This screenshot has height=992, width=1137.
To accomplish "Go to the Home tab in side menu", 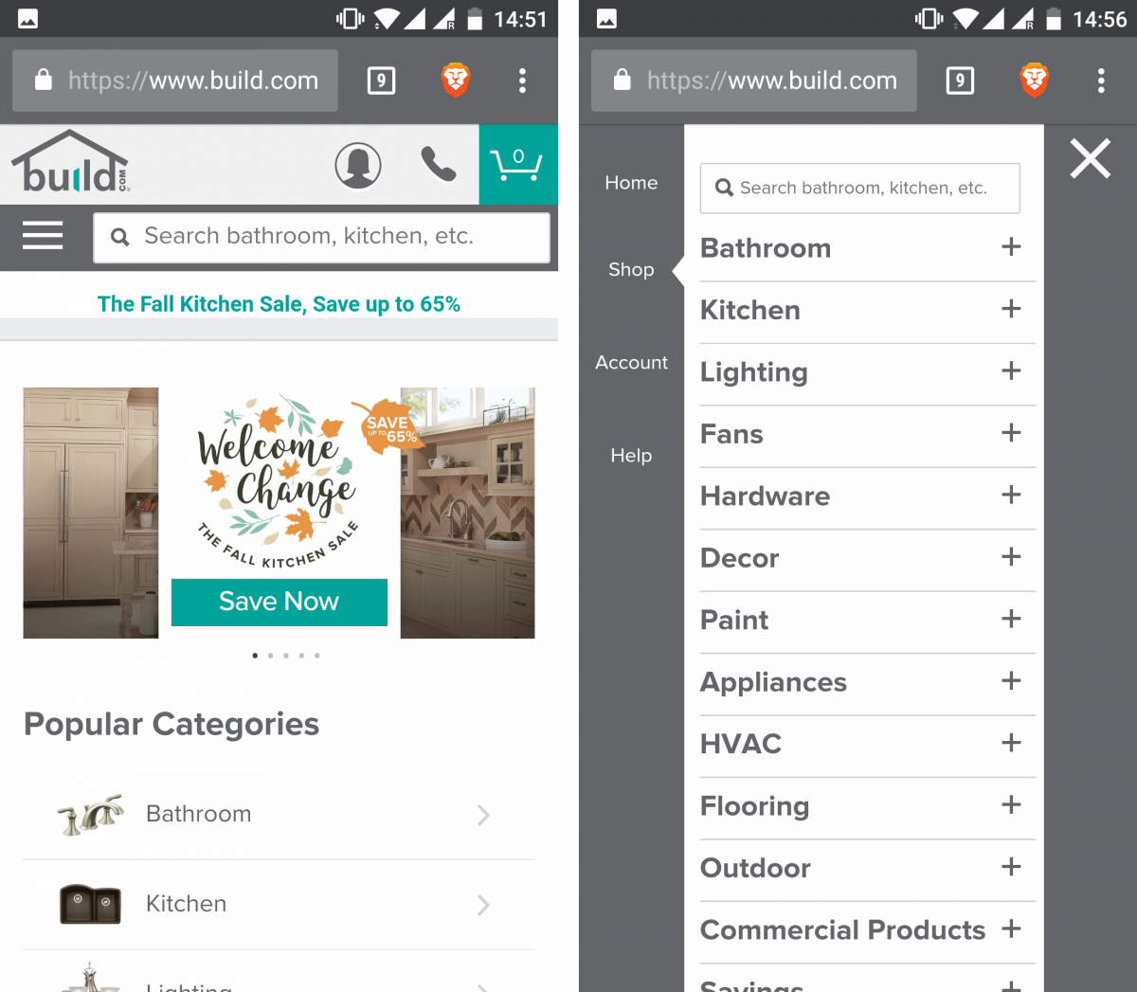I will click(631, 183).
